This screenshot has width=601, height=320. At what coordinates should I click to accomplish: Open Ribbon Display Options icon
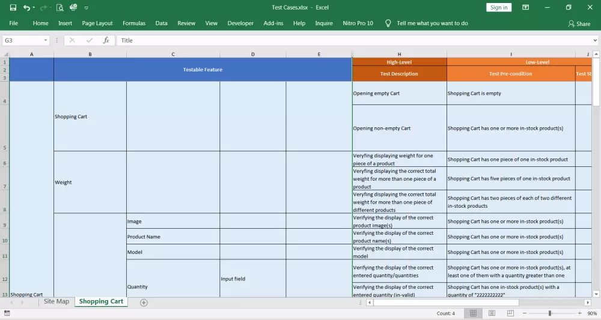(526, 8)
